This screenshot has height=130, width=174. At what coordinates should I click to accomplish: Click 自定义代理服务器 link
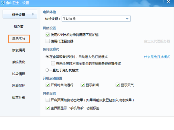(x=157, y=41)
